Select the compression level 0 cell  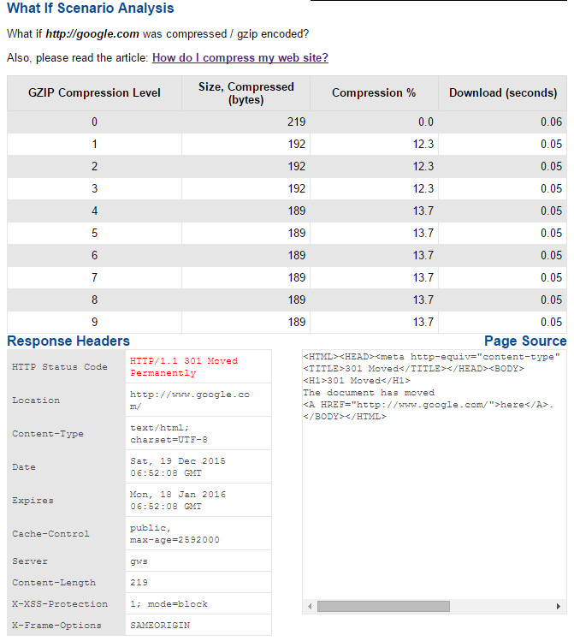tap(94, 122)
